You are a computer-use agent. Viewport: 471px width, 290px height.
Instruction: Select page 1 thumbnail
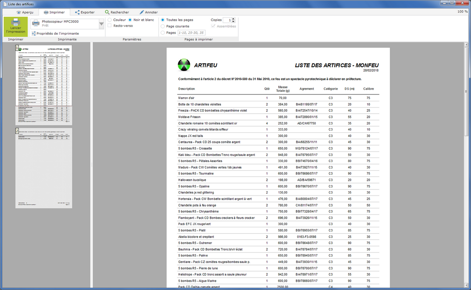[x=43, y=85]
